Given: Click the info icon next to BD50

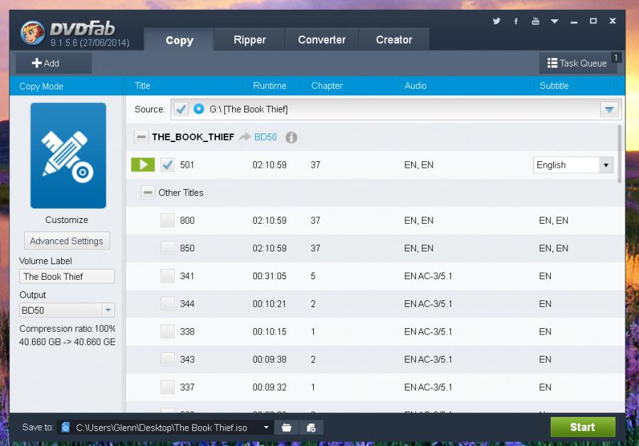Looking at the screenshot, I should 291,137.
